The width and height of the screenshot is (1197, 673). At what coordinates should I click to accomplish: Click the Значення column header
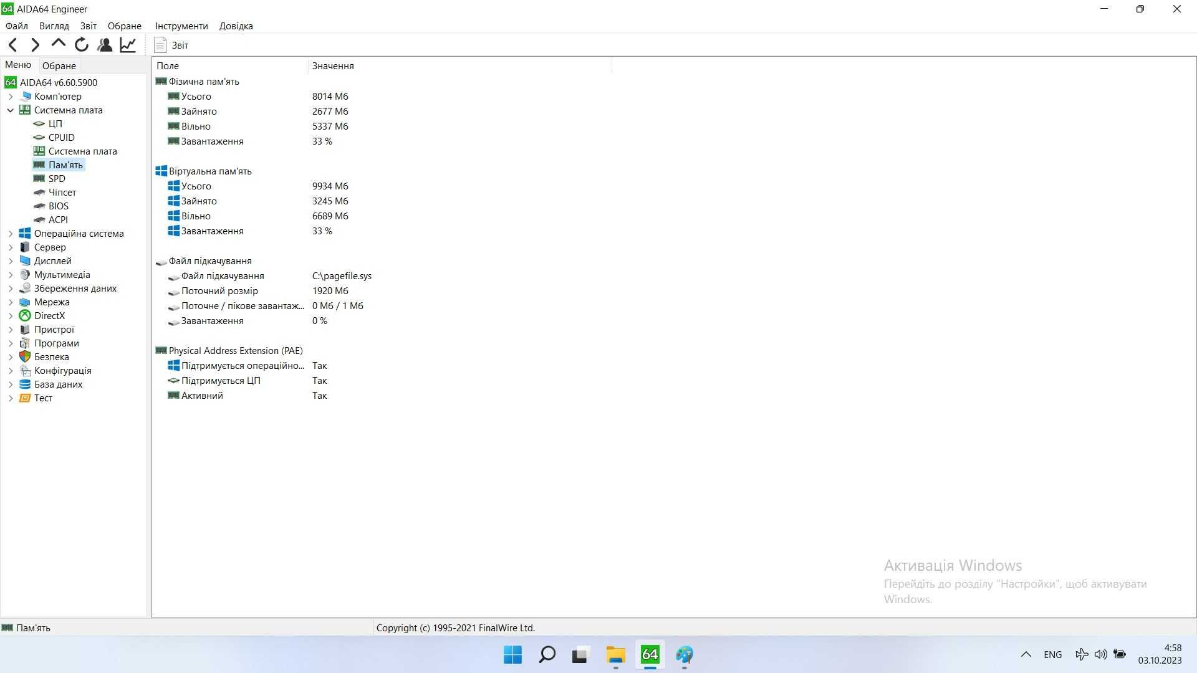point(459,66)
